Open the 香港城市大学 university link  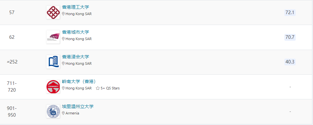(x=75, y=32)
